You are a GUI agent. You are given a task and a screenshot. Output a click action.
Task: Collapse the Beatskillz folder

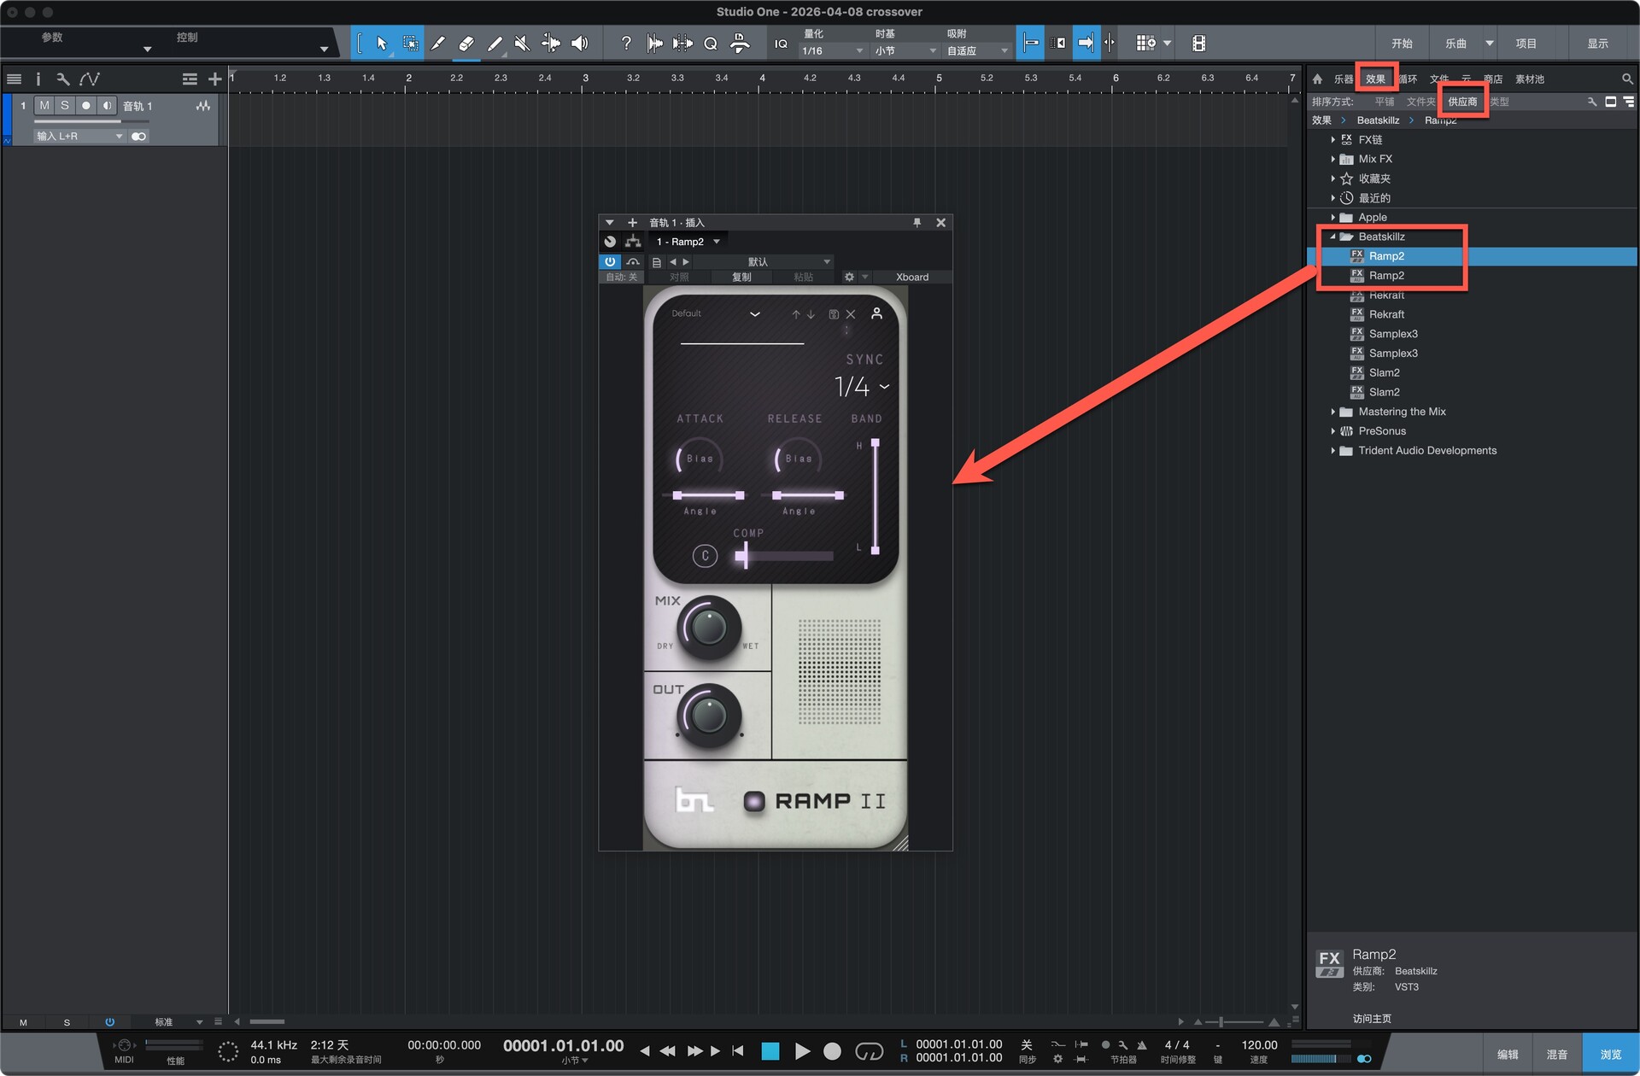[1332, 237]
